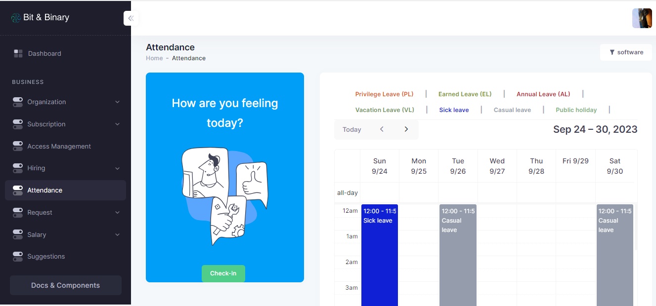656x306 pixels.
Task: Click the blue Sick leave event on Sunday
Action: (380, 255)
